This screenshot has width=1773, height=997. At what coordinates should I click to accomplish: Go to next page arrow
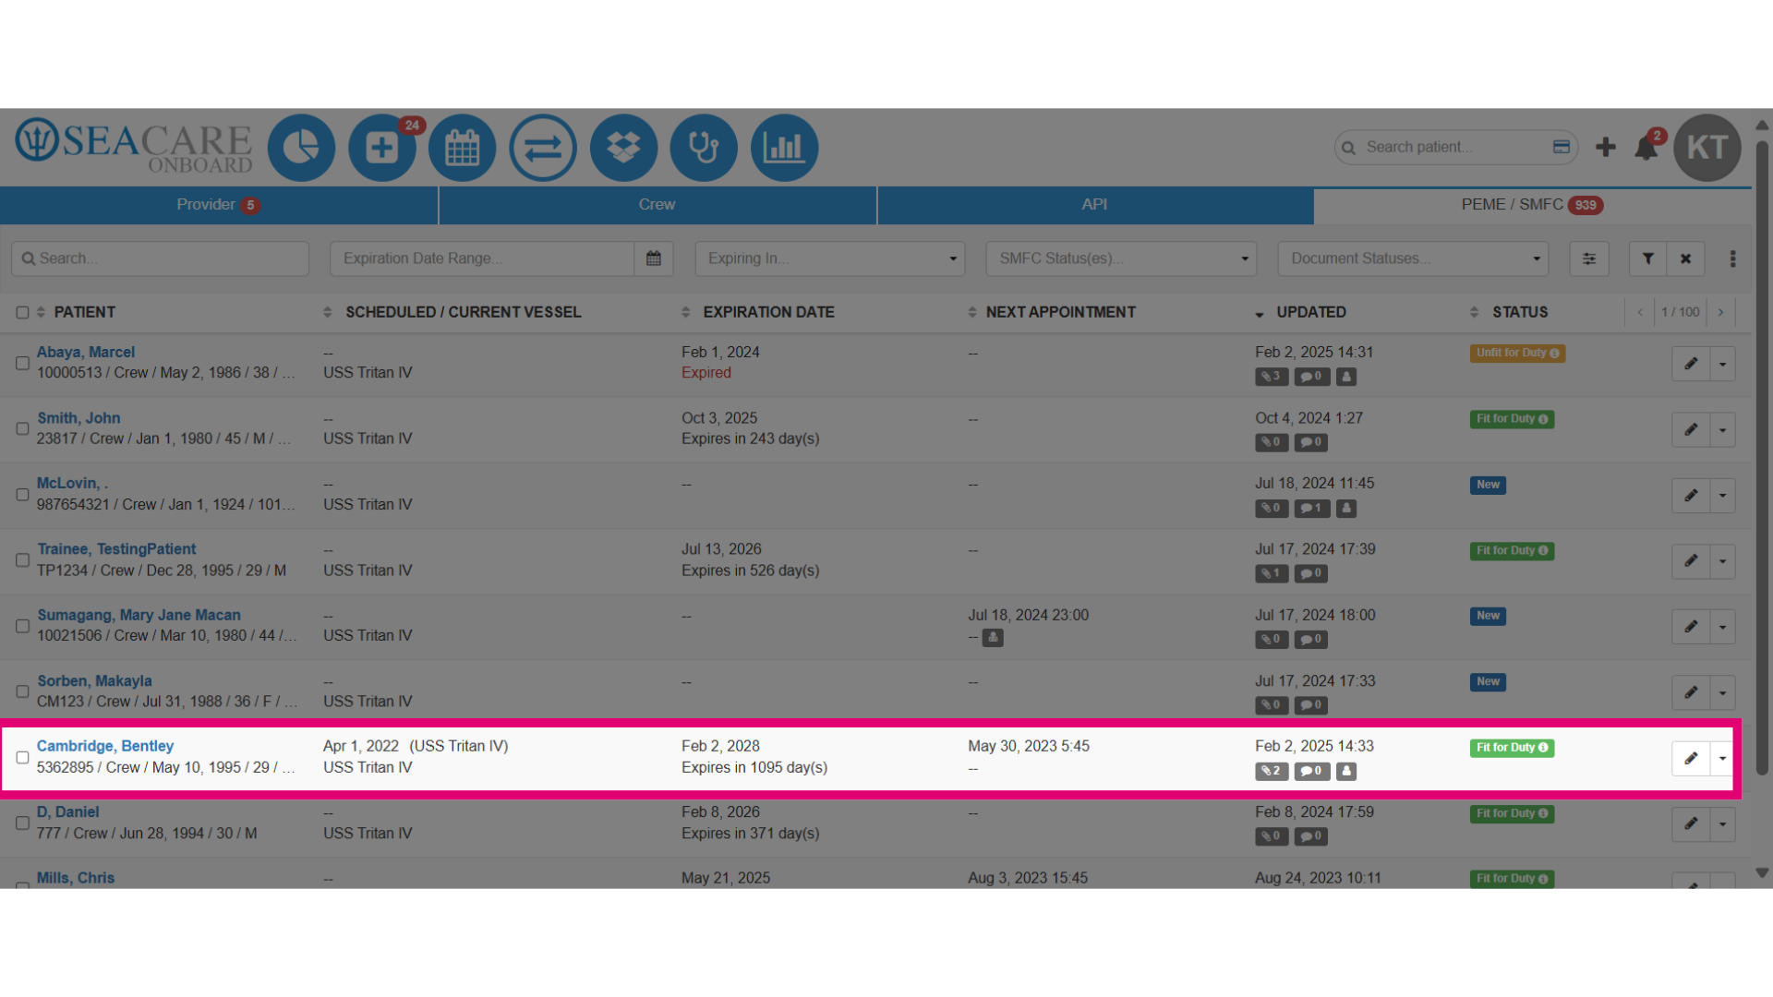1721,312
